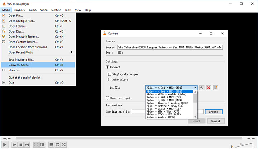Maximize the Convert dialog window
The image size is (258, 149).
pos(211,33)
